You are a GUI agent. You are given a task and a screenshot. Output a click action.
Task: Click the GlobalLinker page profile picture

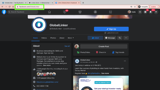[x=39, y=25]
